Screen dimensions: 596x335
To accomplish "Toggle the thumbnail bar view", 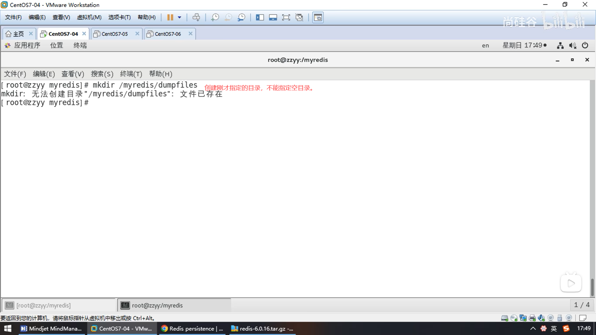I will coord(273,17).
